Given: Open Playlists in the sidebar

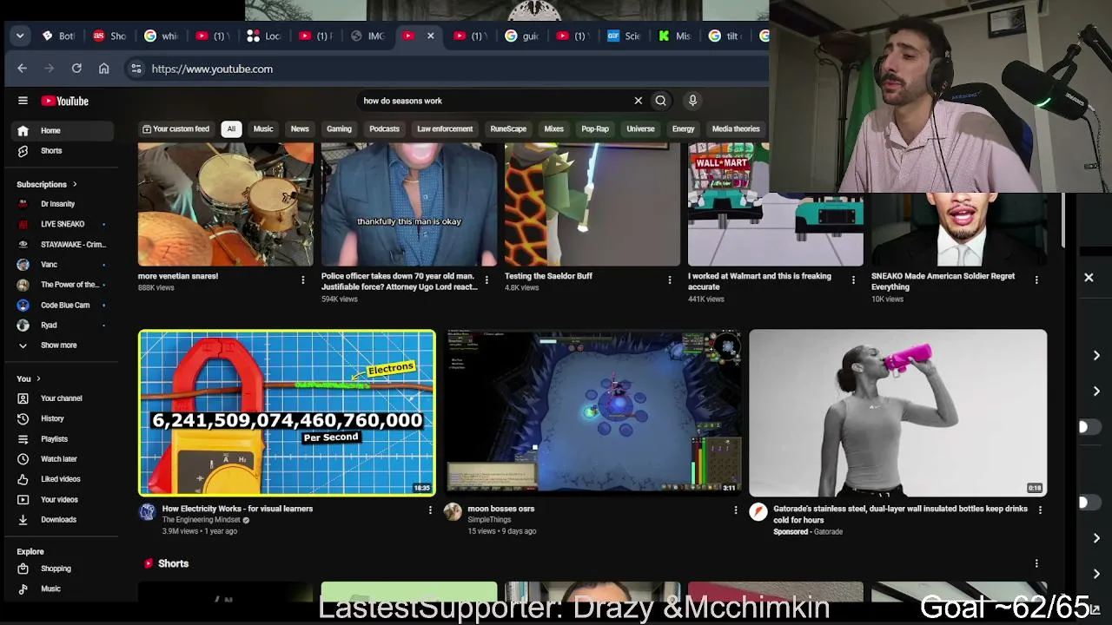Looking at the screenshot, I should [x=63, y=439].
